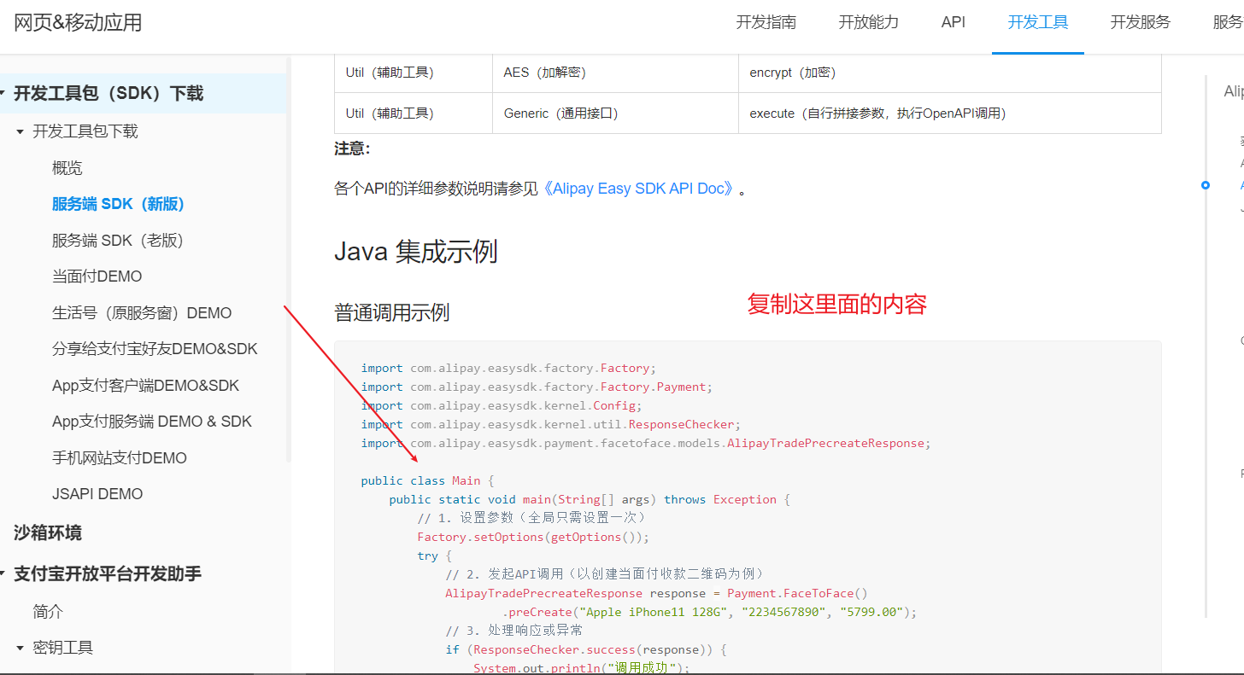Open 简介 under 开发助手 in sidebar
The width and height of the screenshot is (1244, 675).
(49, 612)
